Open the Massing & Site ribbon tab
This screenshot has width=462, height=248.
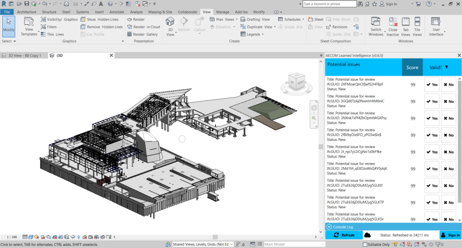tap(160, 12)
